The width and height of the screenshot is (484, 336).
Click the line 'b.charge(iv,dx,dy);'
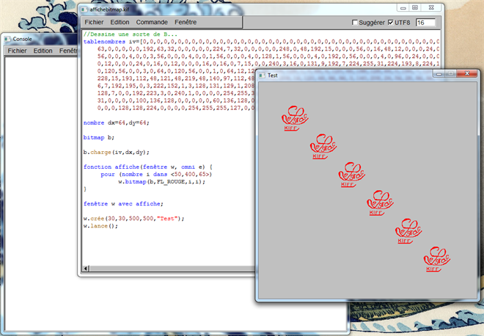117,153
